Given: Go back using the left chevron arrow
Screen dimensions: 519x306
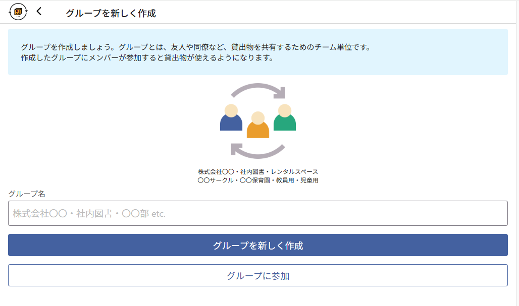Looking at the screenshot, I should point(39,11).
